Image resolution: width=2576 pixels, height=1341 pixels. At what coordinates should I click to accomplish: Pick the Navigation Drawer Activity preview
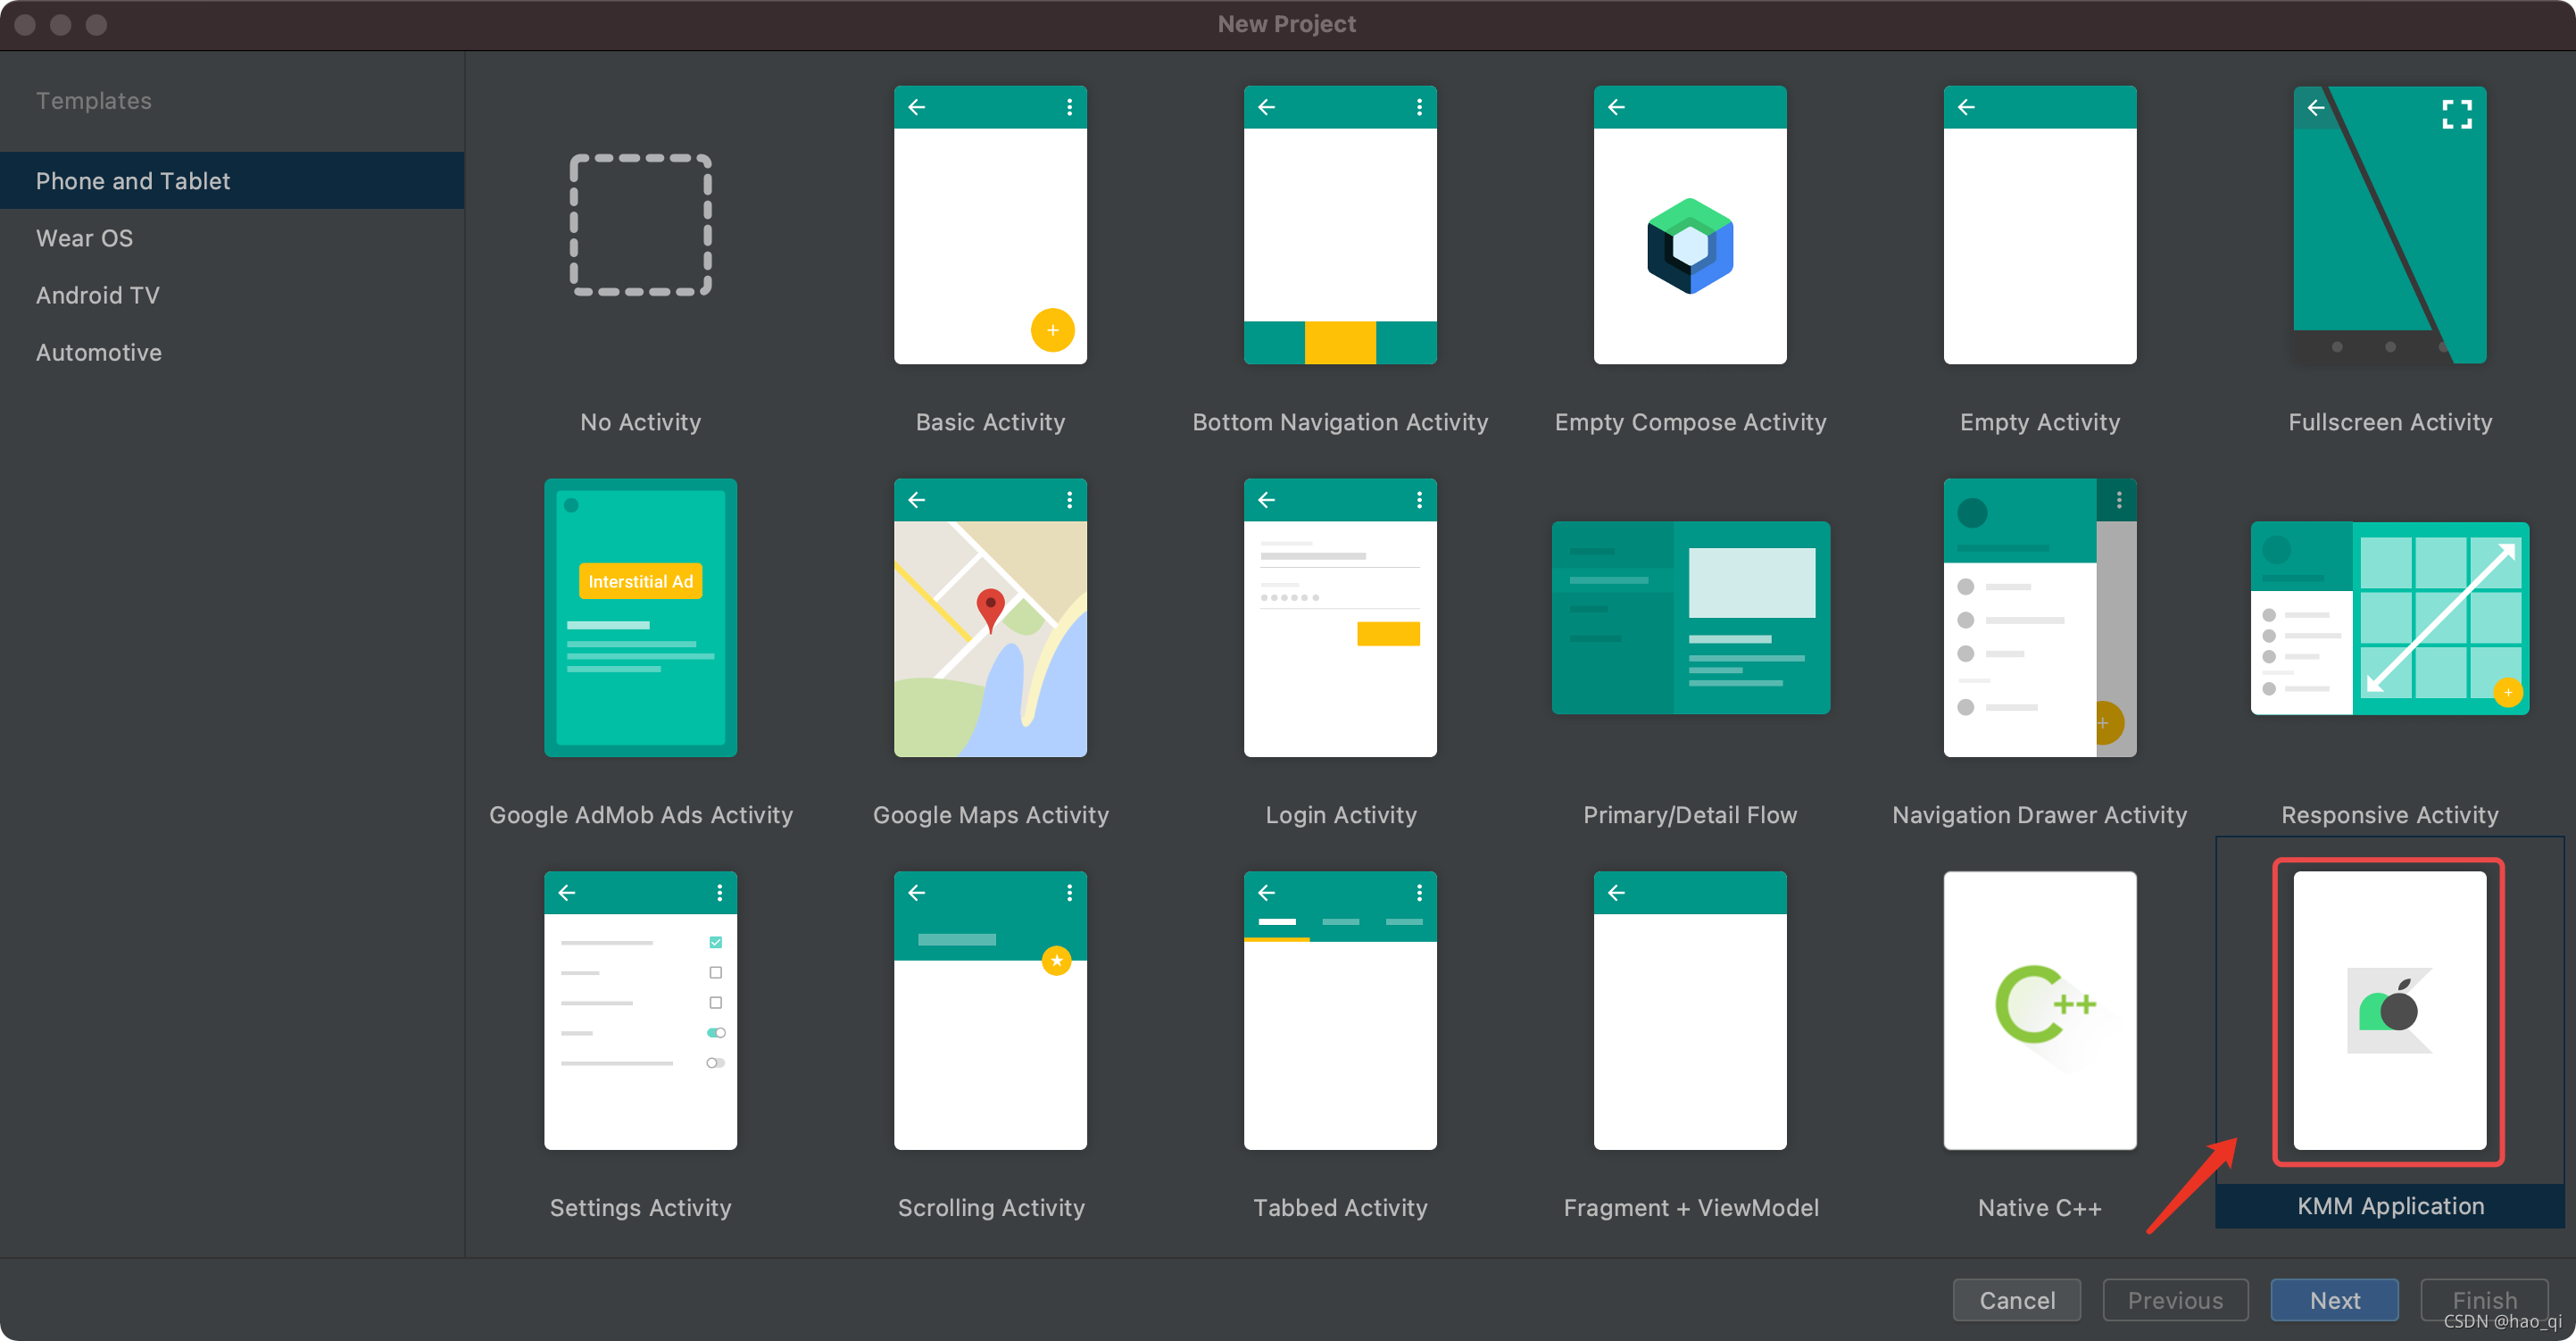tap(2040, 618)
